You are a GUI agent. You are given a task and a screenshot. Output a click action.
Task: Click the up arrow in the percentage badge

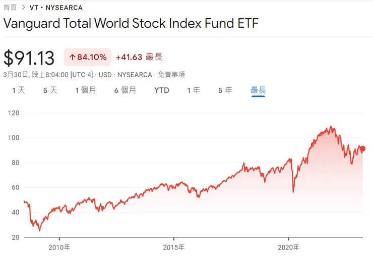tap(72, 57)
